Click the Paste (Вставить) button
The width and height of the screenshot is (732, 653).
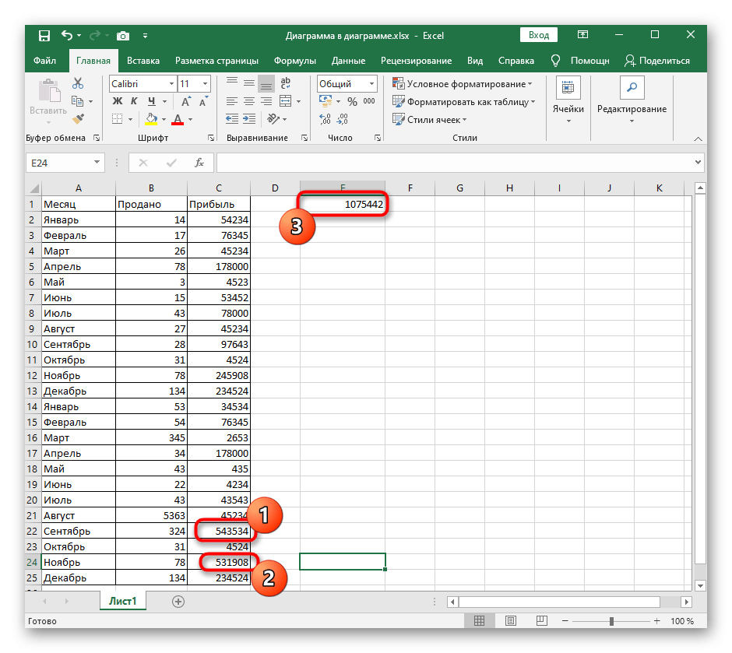(x=48, y=101)
